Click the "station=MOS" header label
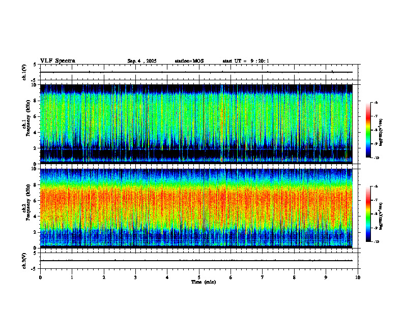The image size is (403, 311). click(x=189, y=61)
